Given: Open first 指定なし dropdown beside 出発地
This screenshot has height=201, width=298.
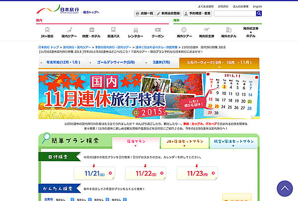Looking at the screenshot, I should [65, 200].
